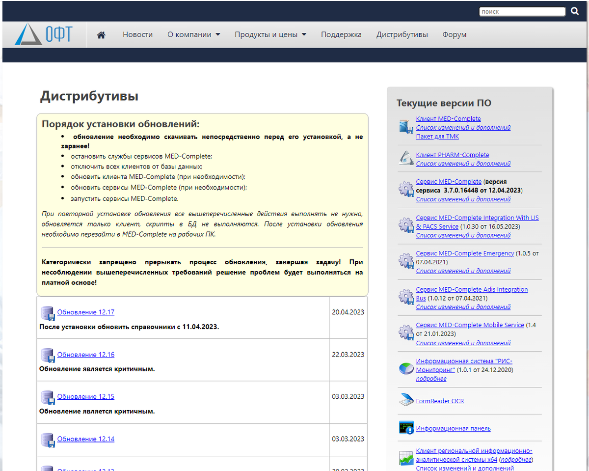This screenshot has height=471, width=589.
Task: Open the Продукты и цены dropdown
Action: [x=270, y=34]
